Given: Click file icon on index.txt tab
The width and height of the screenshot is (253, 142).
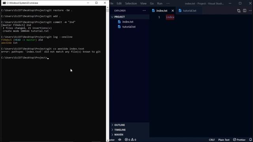Looking at the screenshot, I should (x=153, y=11).
